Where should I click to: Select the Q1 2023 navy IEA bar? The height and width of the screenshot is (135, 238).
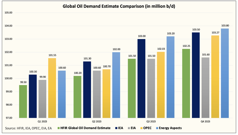pyautogui.click(x=33, y=96)
